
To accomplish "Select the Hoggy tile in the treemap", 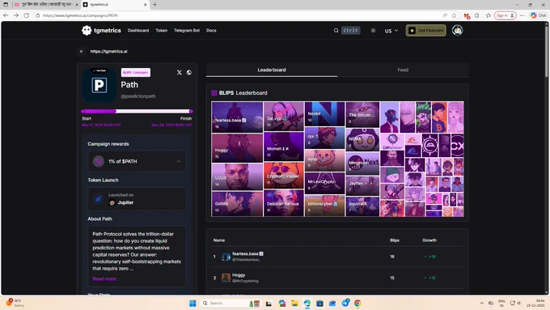I will (x=237, y=148).
